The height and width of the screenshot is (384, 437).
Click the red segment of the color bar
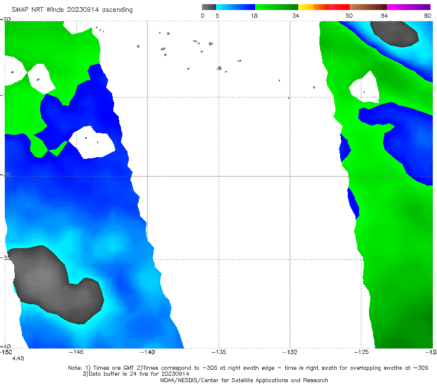click(339, 7)
